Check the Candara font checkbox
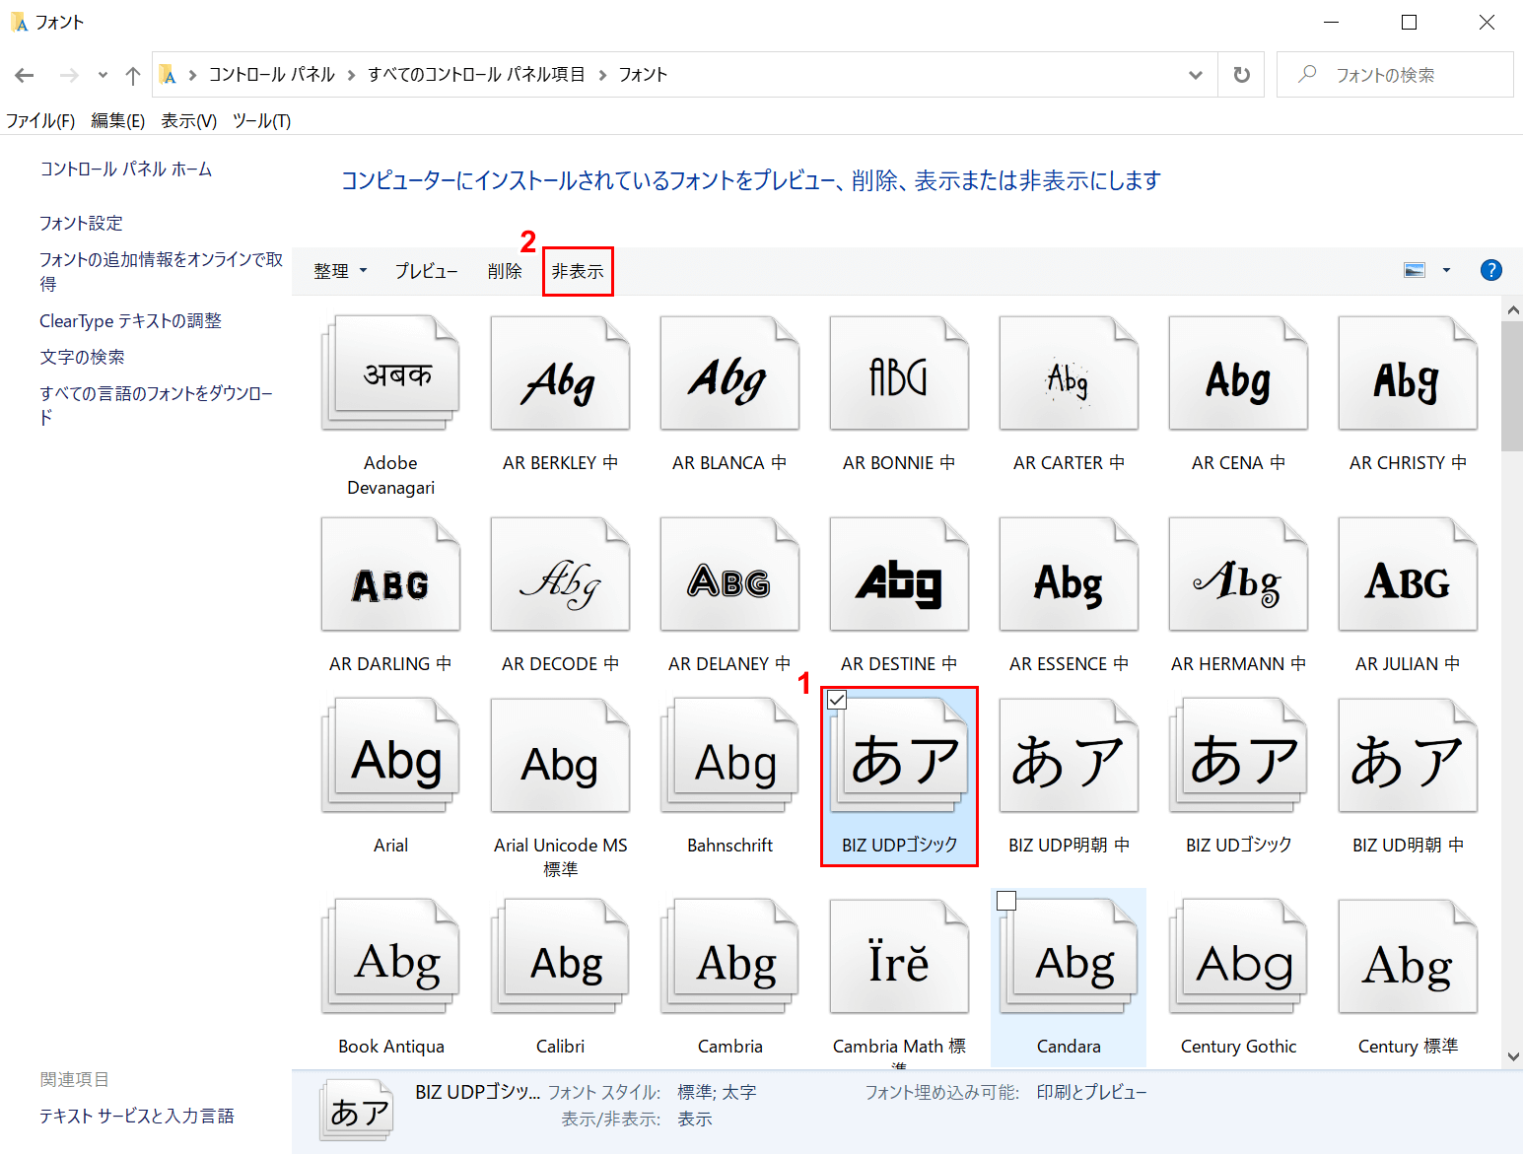The height and width of the screenshot is (1154, 1523). click(1006, 901)
